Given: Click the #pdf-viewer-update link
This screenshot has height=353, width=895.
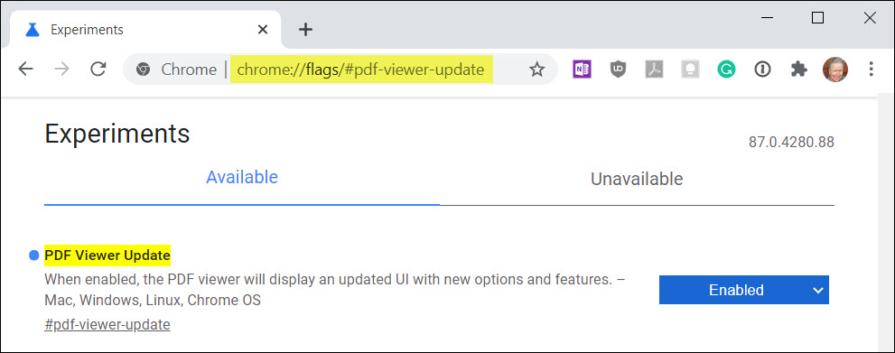Looking at the screenshot, I should (107, 324).
